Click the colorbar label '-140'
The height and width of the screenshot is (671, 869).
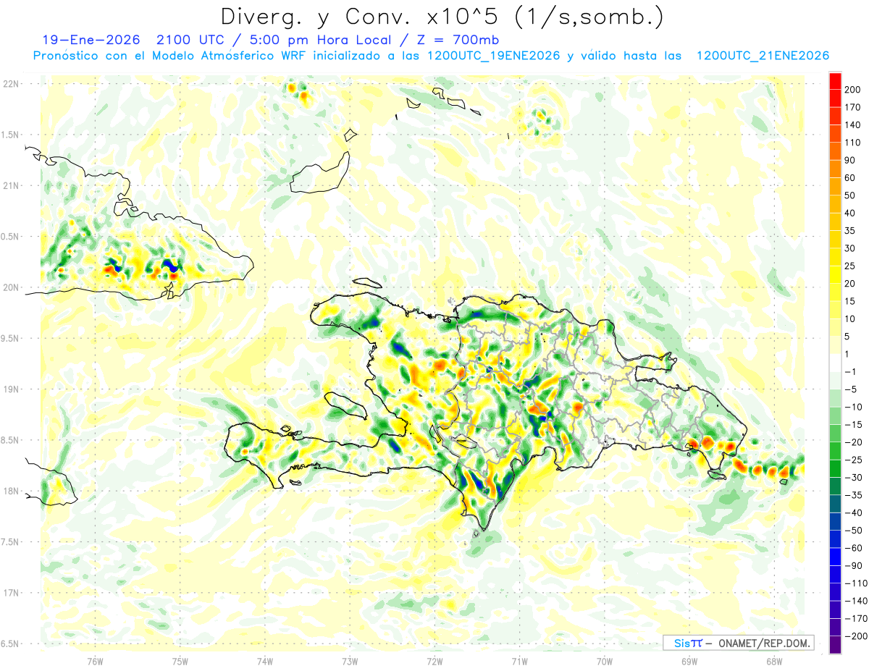coord(855,601)
